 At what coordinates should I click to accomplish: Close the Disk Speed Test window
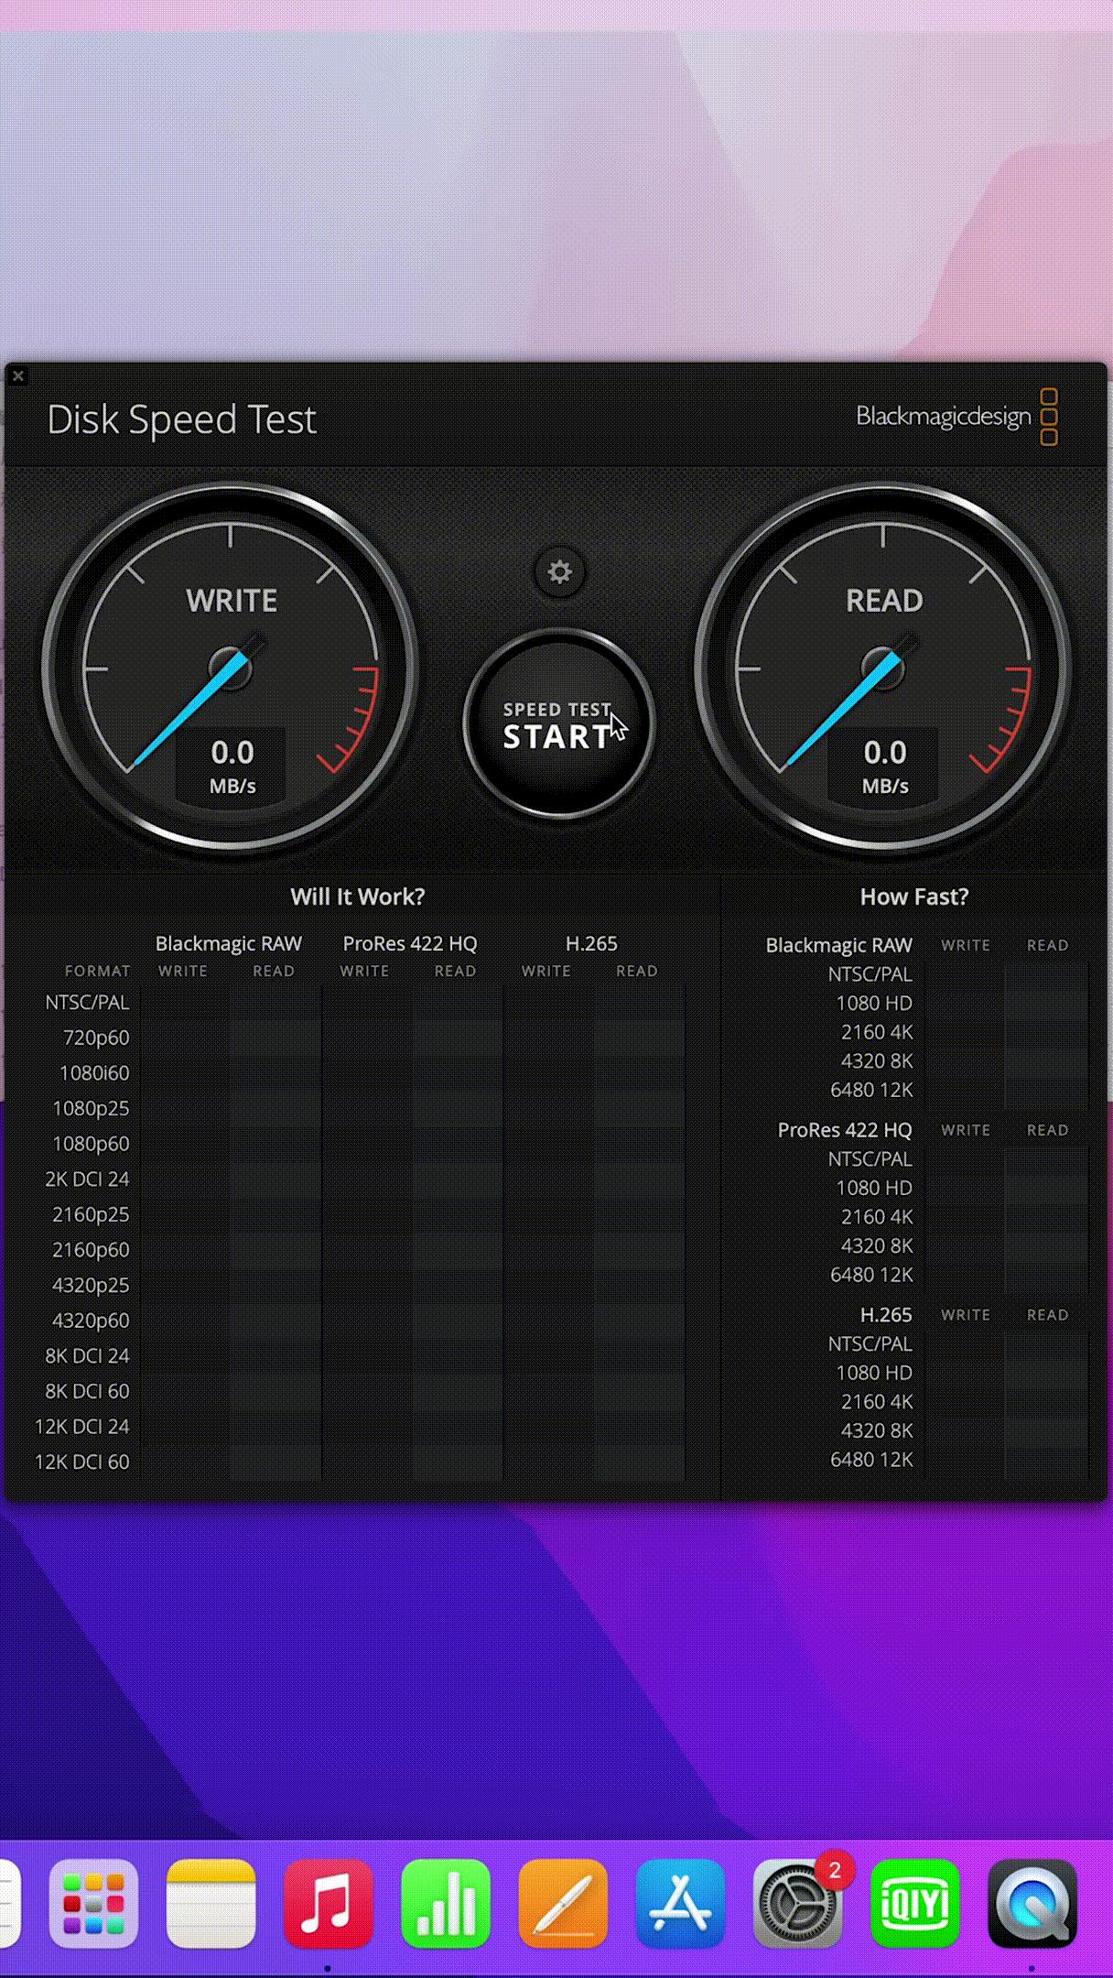pos(17,375)
